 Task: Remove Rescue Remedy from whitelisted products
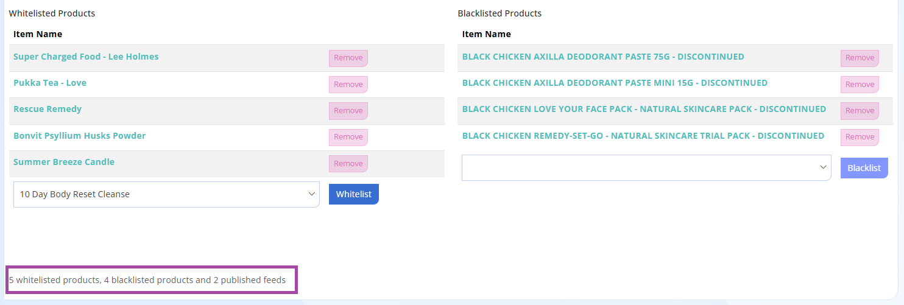[348, 111]
